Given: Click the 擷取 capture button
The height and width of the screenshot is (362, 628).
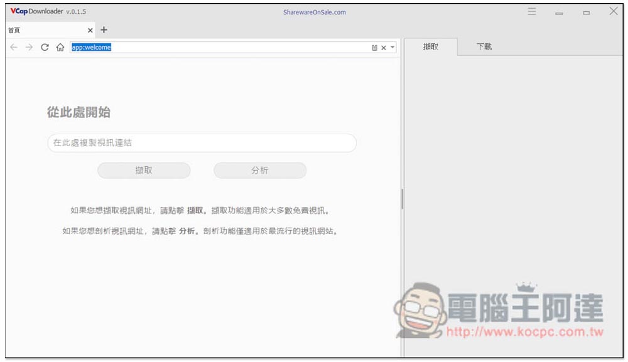Looking at the screenshot, I should (144, 171).
